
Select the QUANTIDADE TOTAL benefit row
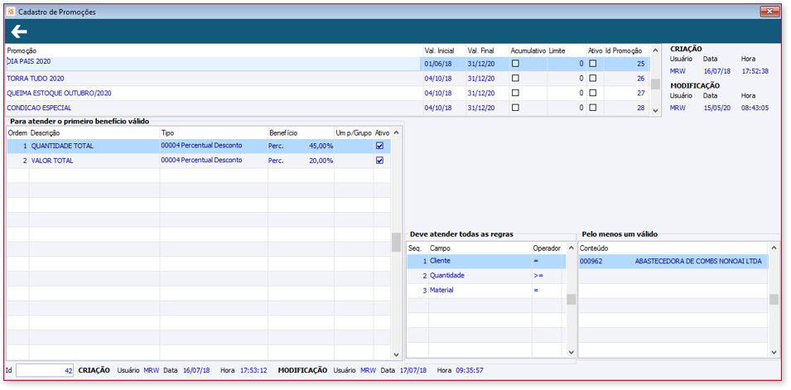click(198, 146)
